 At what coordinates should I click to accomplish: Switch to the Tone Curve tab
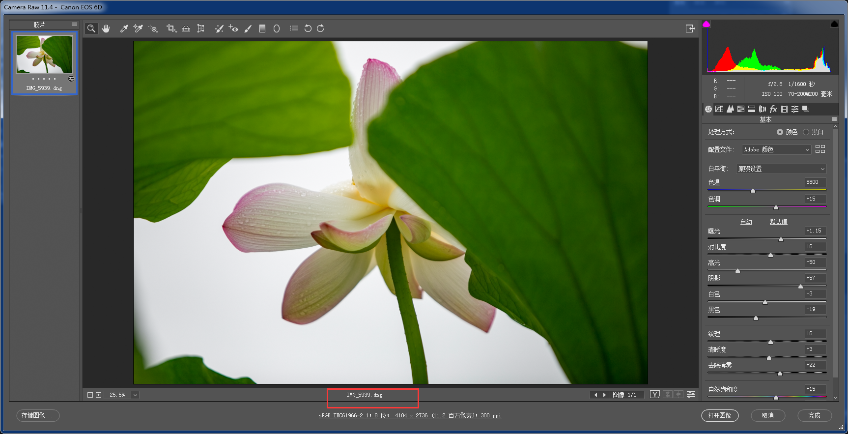click(719, 109)
